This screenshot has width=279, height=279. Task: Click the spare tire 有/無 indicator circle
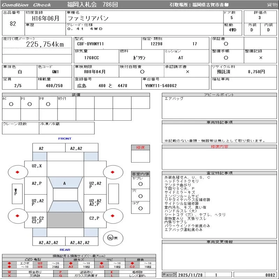[x=110, y=238]
